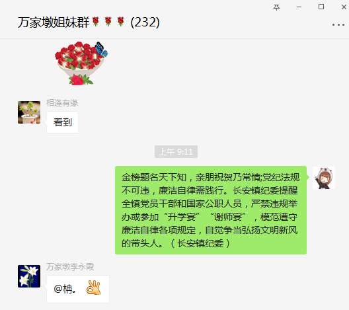
Task: Click the minimize window button
Action: point(299,7)
